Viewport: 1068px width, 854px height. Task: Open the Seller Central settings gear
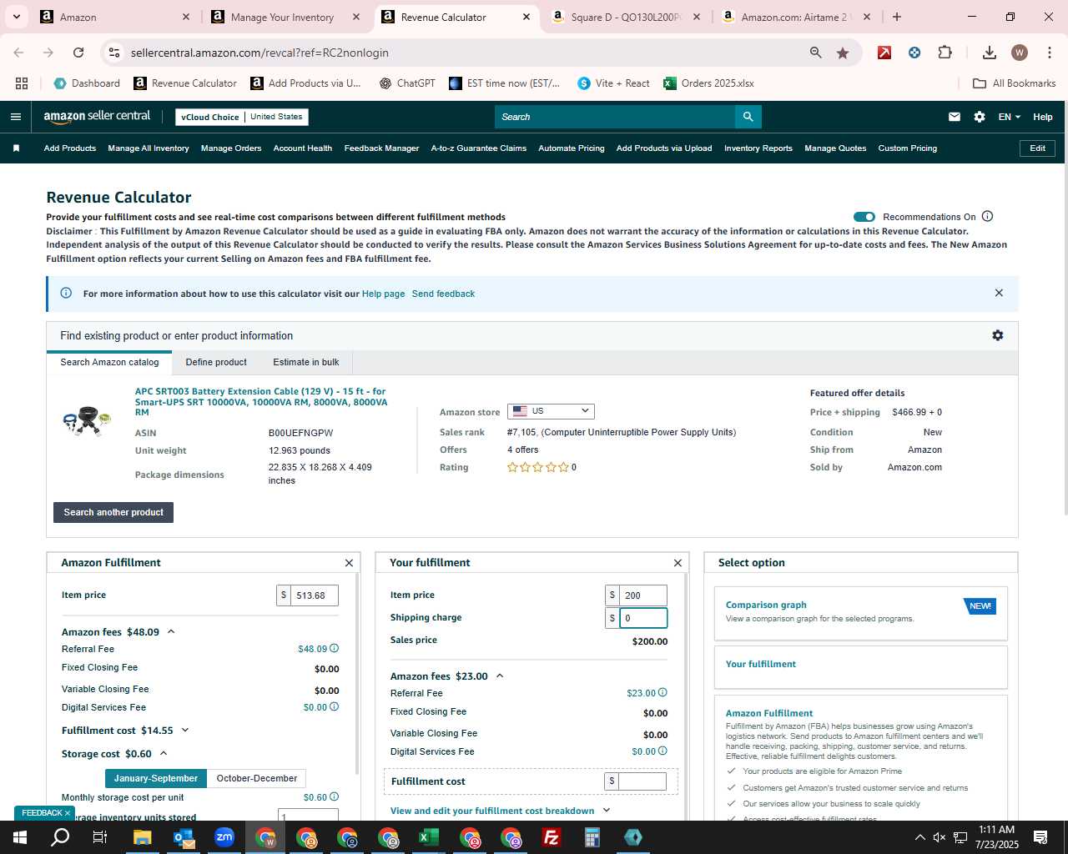[980, 117]
